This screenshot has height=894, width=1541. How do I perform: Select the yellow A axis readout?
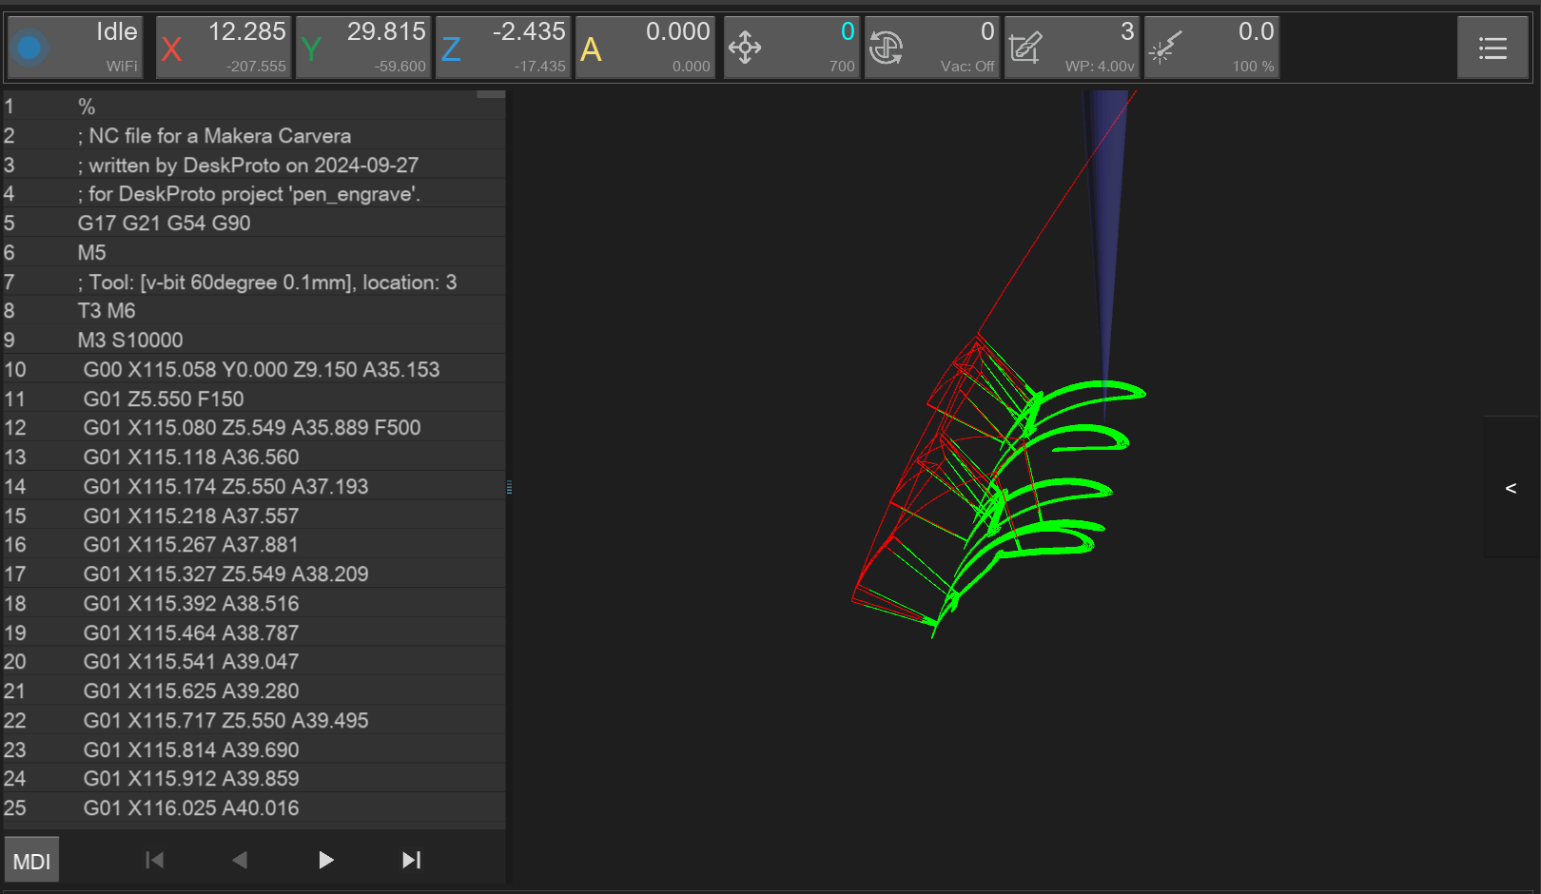click(x=645, y=47)
